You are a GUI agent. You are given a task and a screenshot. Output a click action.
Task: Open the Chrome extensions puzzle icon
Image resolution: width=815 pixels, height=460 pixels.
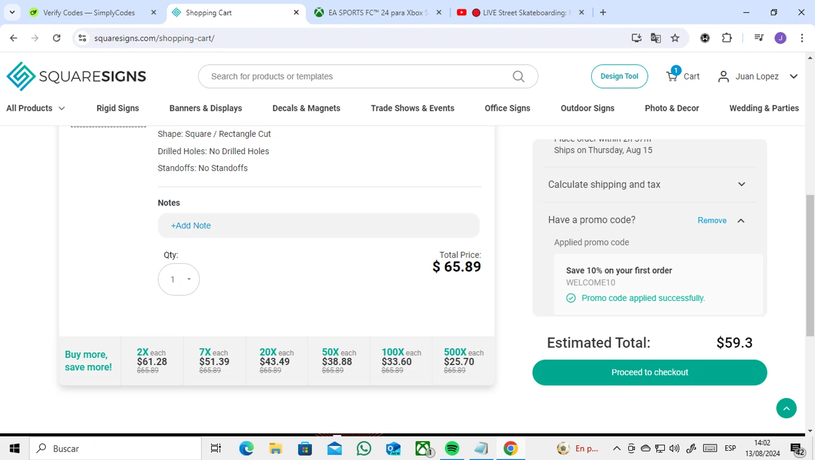click(726, 38)
